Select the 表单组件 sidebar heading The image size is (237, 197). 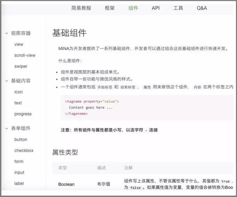click(21, 129)
